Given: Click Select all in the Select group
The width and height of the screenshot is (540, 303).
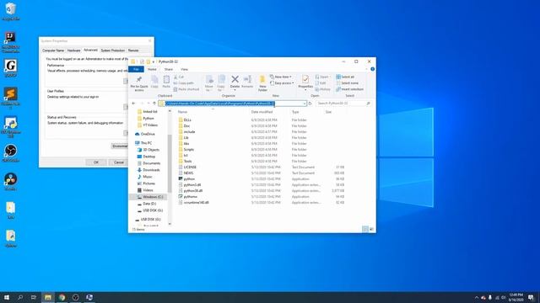Looking at the screenshot, I should (x=345, y=77).
